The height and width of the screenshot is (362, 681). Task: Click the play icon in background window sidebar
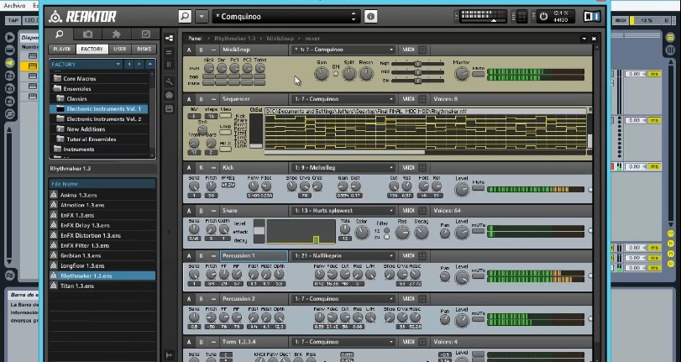[9, 37]
